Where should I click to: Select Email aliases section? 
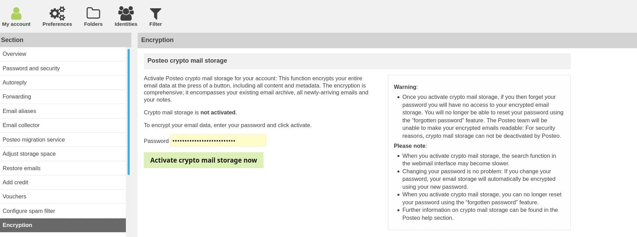pos(19,111)
